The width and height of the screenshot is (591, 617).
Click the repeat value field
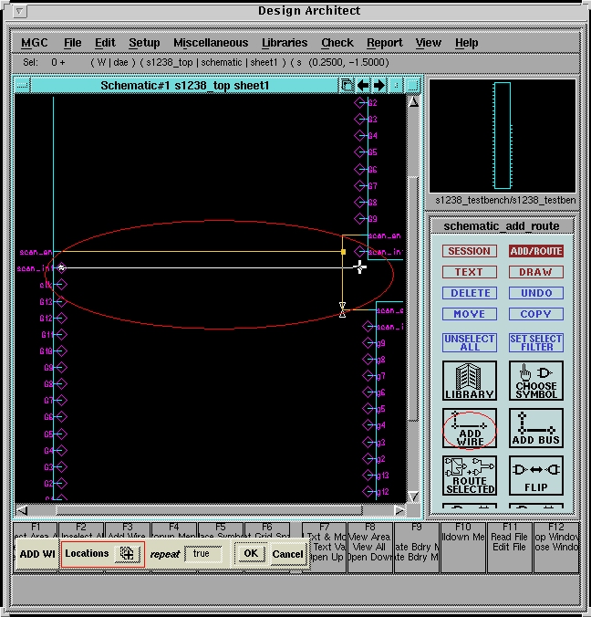point(202,554)
